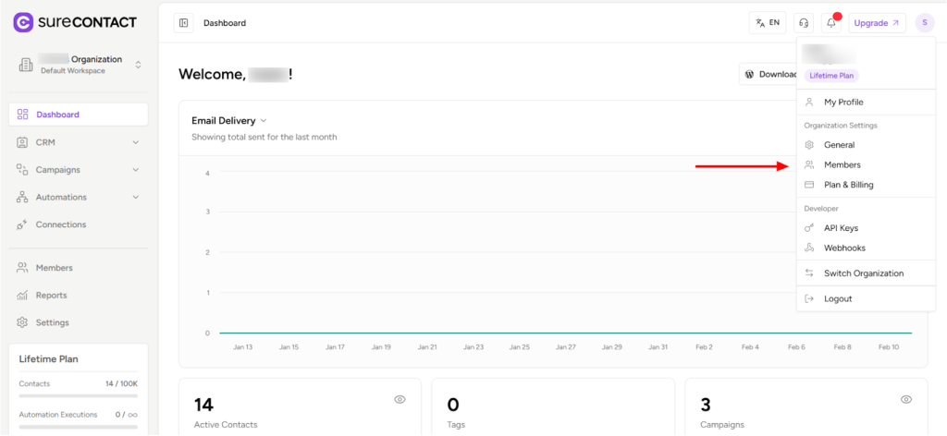
Task: Open Reports in the sidebar
Action: pos(51,296)
